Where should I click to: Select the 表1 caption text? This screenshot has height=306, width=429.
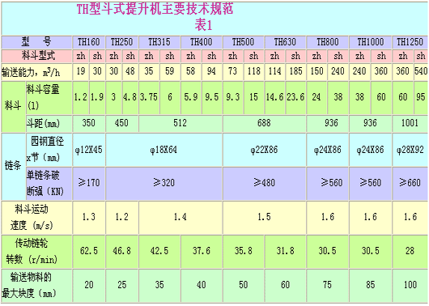coord(203,25)
